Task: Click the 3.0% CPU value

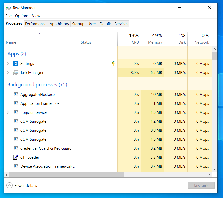Action: pos(135,73)
